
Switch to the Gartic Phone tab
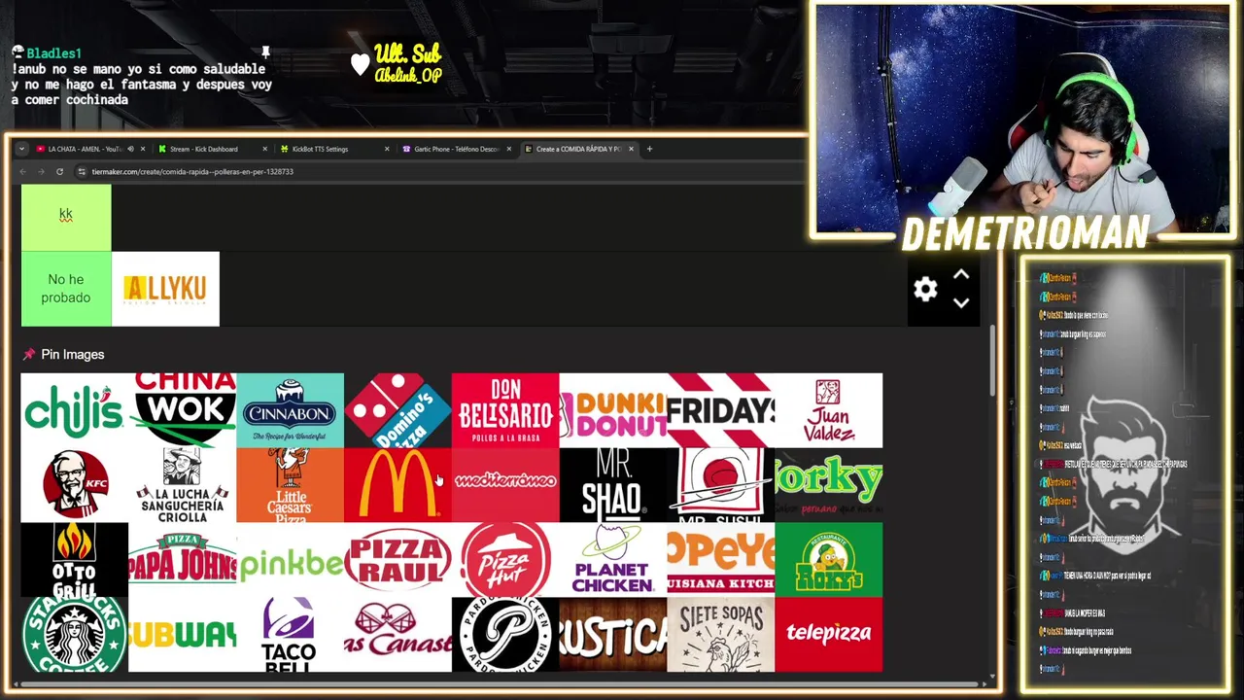coord(456,149)
